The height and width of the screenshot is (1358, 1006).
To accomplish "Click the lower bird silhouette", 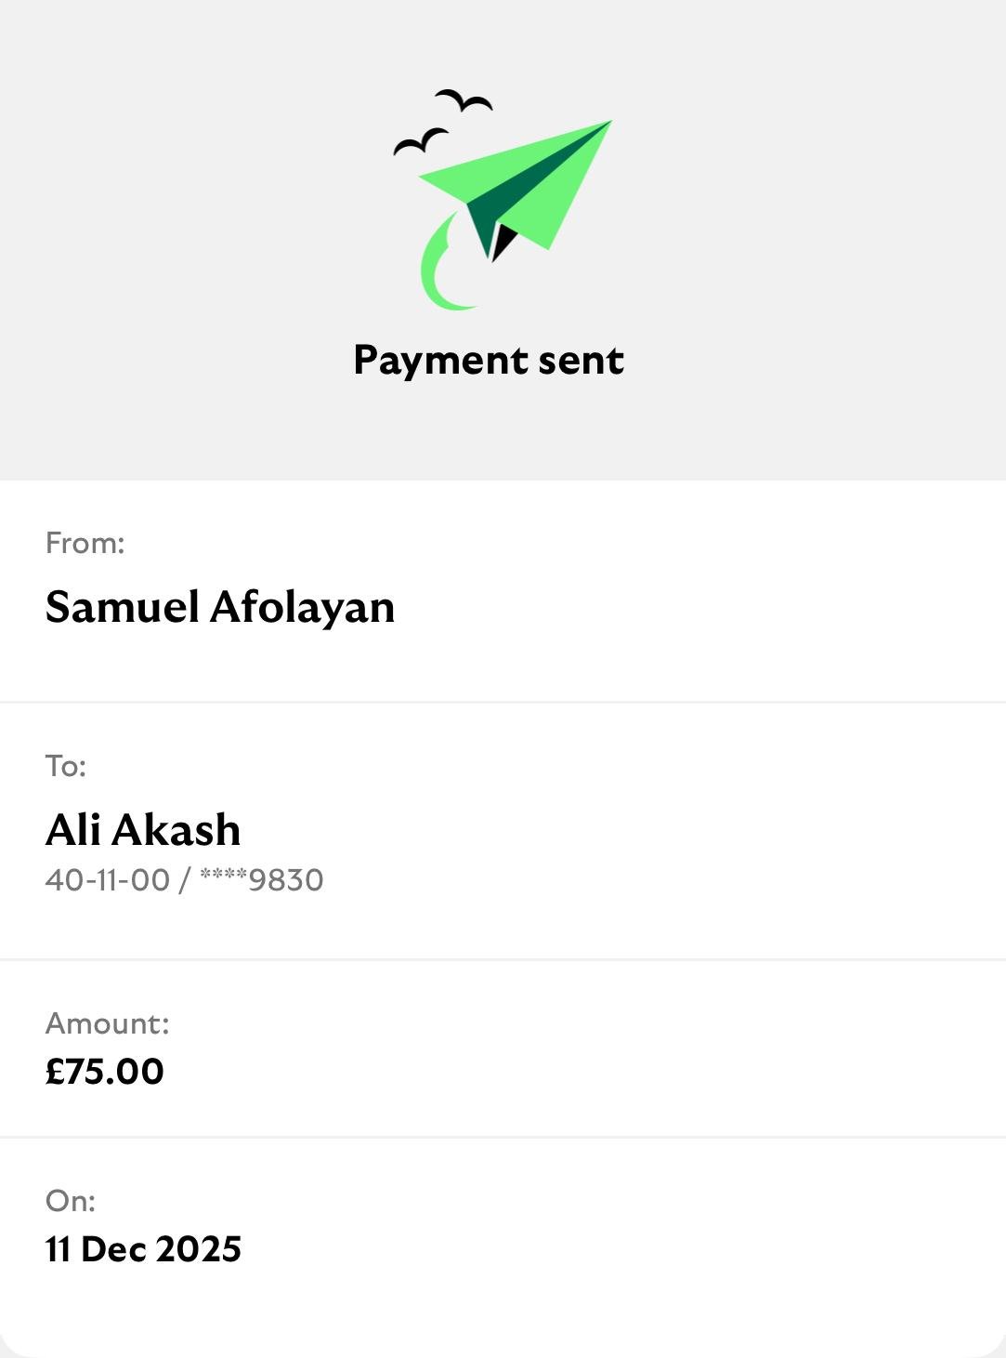I will click(420, 141).
